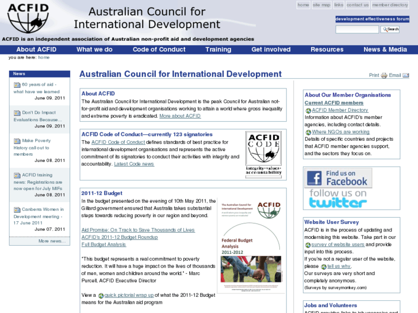Open 'Make Poverty History call out' news item
The image size is (418, 313).
[32, 147]
